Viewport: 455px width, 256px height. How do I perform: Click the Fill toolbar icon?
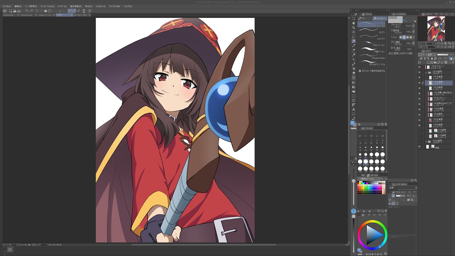(x=45, y=11)
